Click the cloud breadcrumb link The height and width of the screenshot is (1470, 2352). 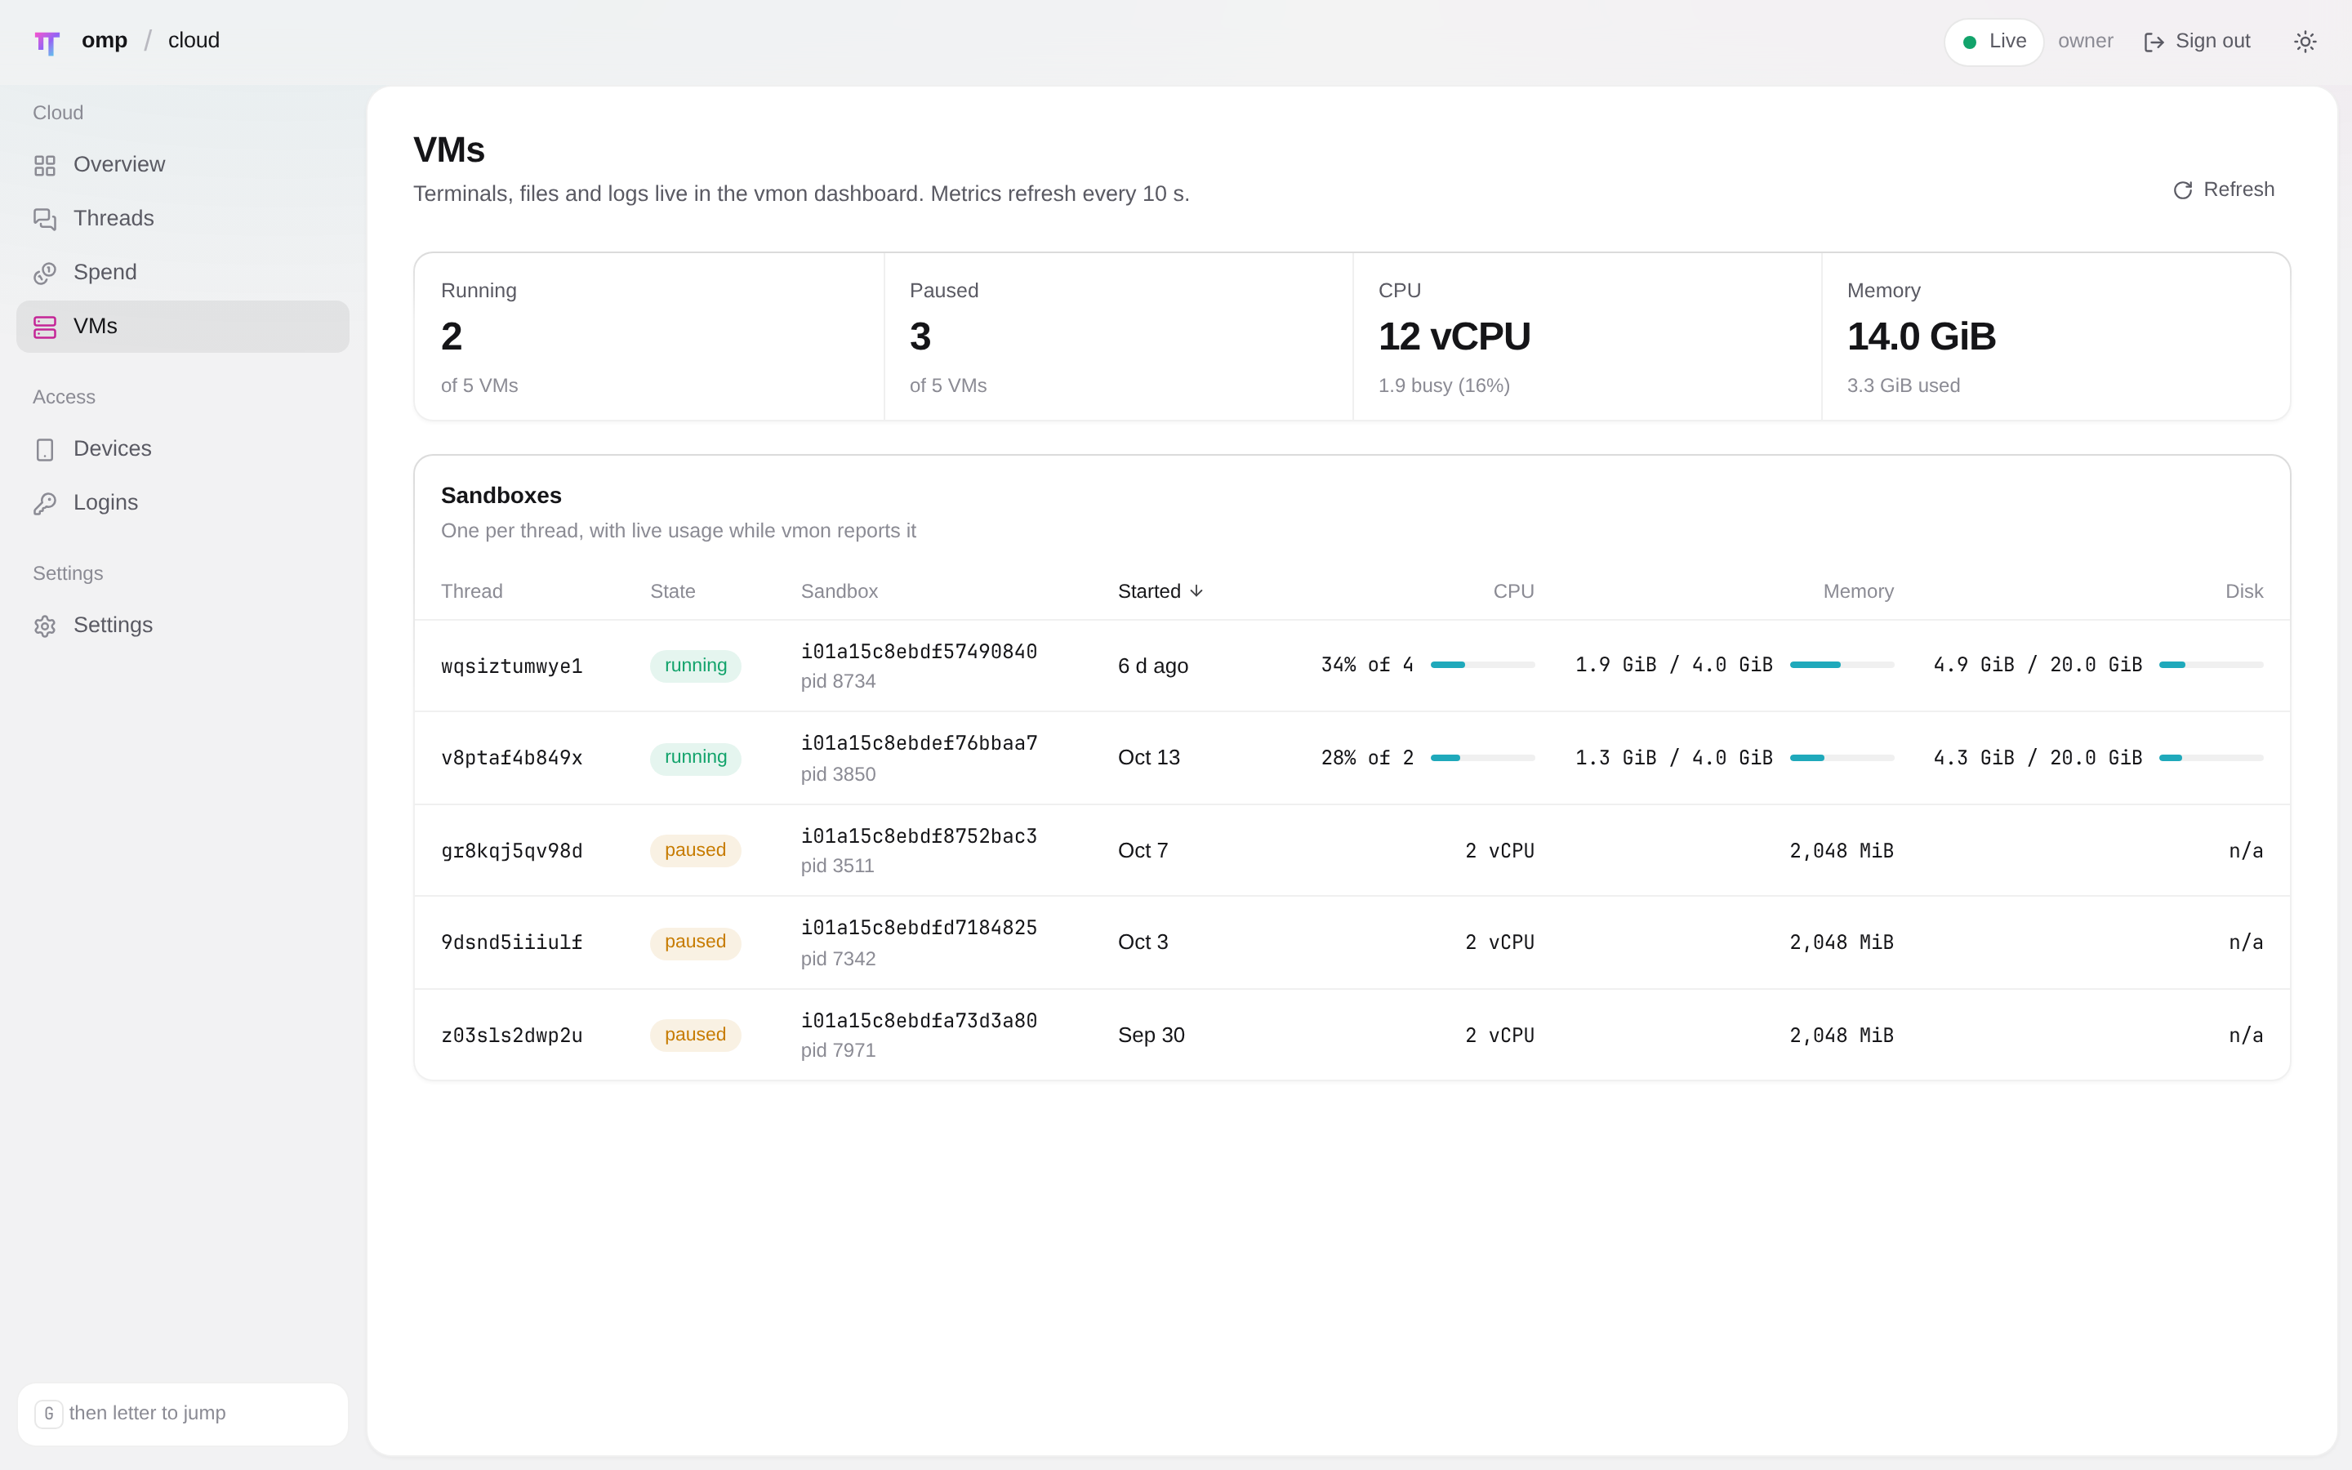(194, 41)
